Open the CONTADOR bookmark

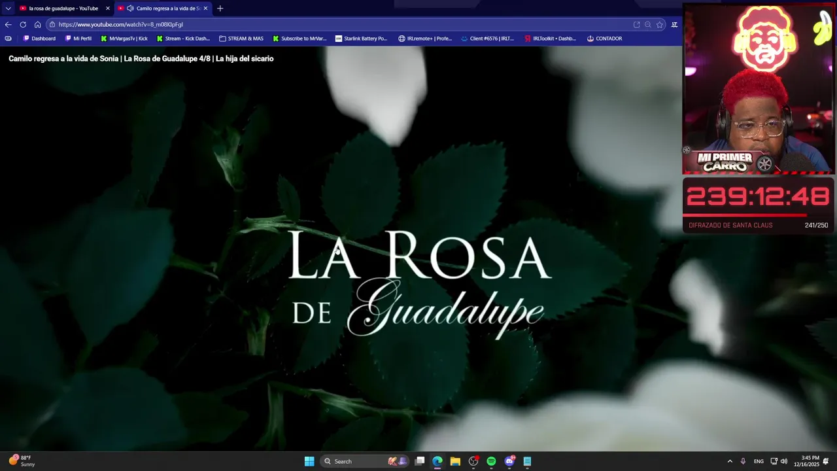coord(604,39)
